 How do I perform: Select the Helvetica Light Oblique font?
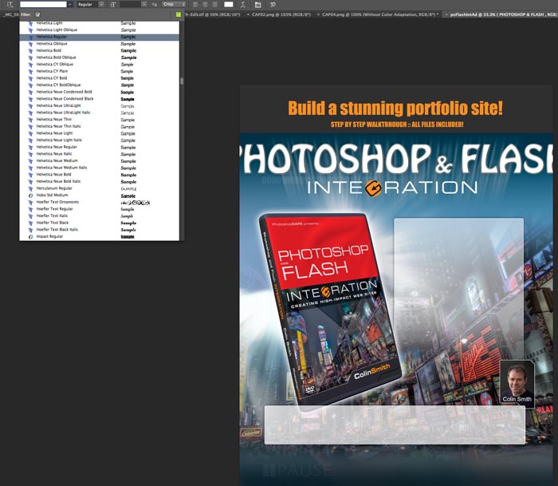coord(100,30)
